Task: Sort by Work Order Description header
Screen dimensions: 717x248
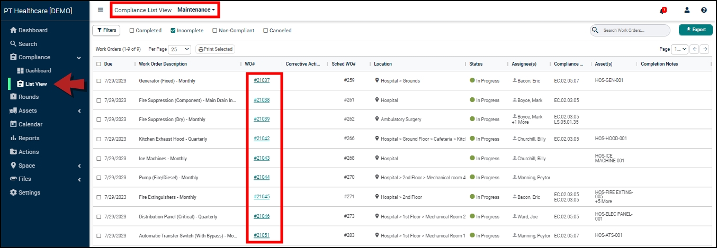Action: click(163, 64)
